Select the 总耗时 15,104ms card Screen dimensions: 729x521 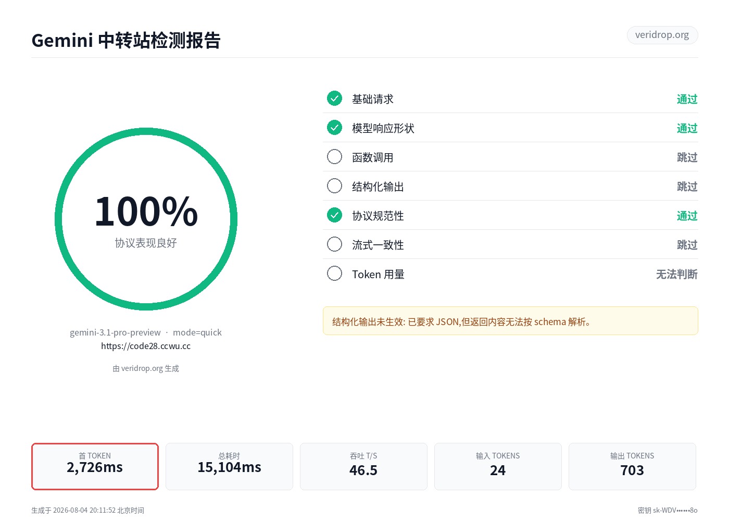(x=229, y=466)
